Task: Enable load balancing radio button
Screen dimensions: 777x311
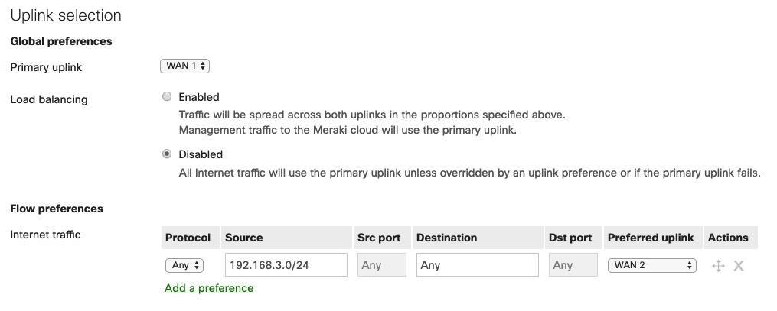Action: [167, 97]
